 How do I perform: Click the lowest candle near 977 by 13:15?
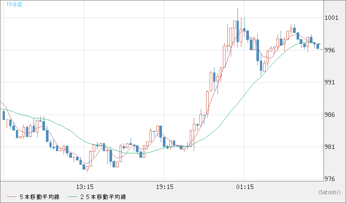coord(87,169)
